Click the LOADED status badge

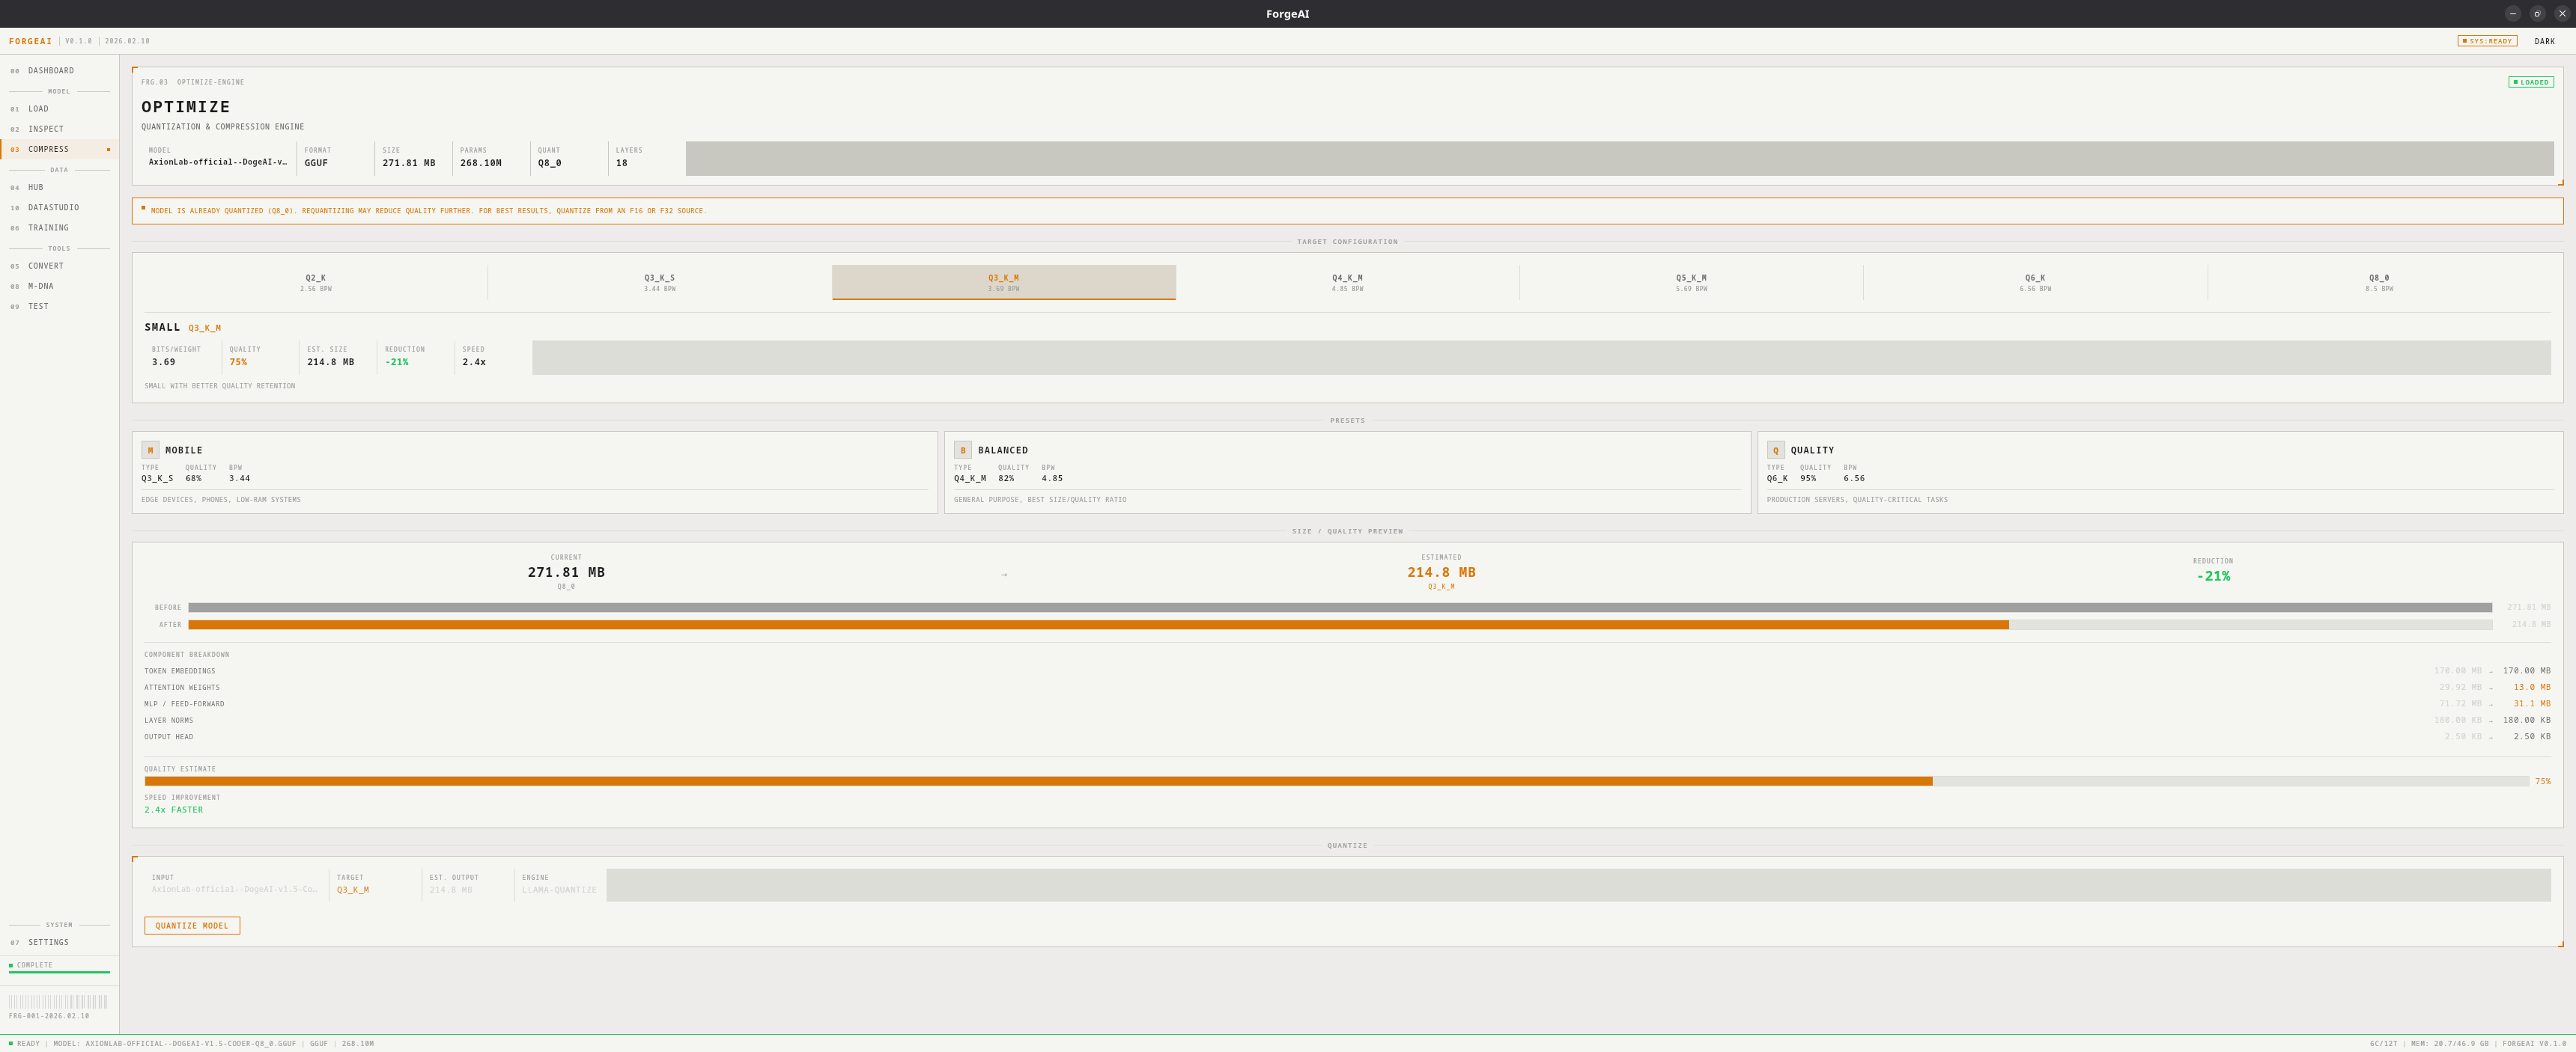2530,82
